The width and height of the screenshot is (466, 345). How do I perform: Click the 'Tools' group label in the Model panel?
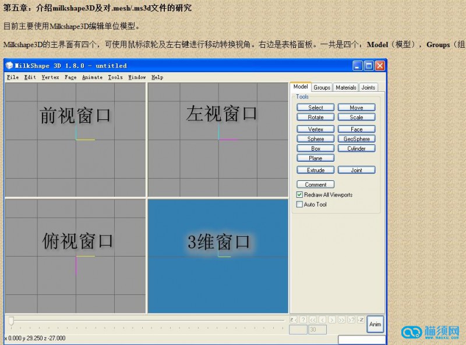coord(302,97)
